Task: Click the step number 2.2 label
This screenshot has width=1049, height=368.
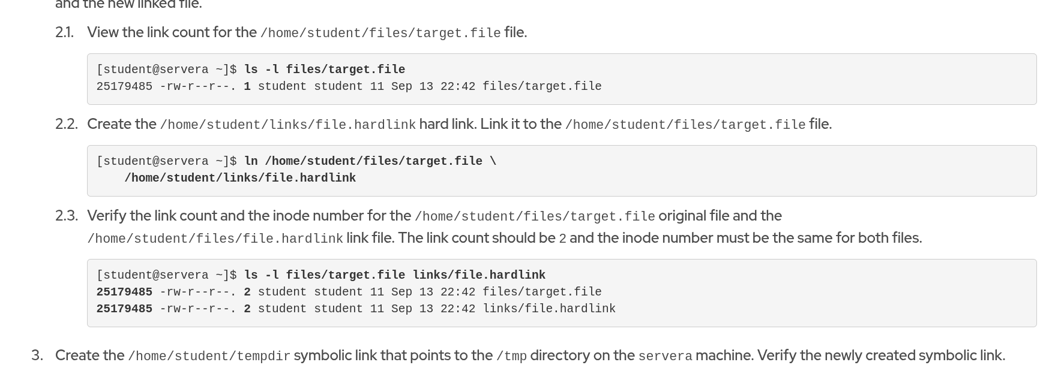Action: point(66,124)
